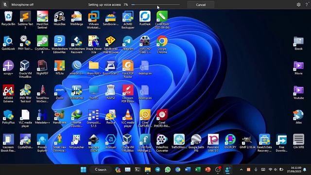Open voice access help question mark
This screenshot has height=175, width=311.
coord(307,4)
